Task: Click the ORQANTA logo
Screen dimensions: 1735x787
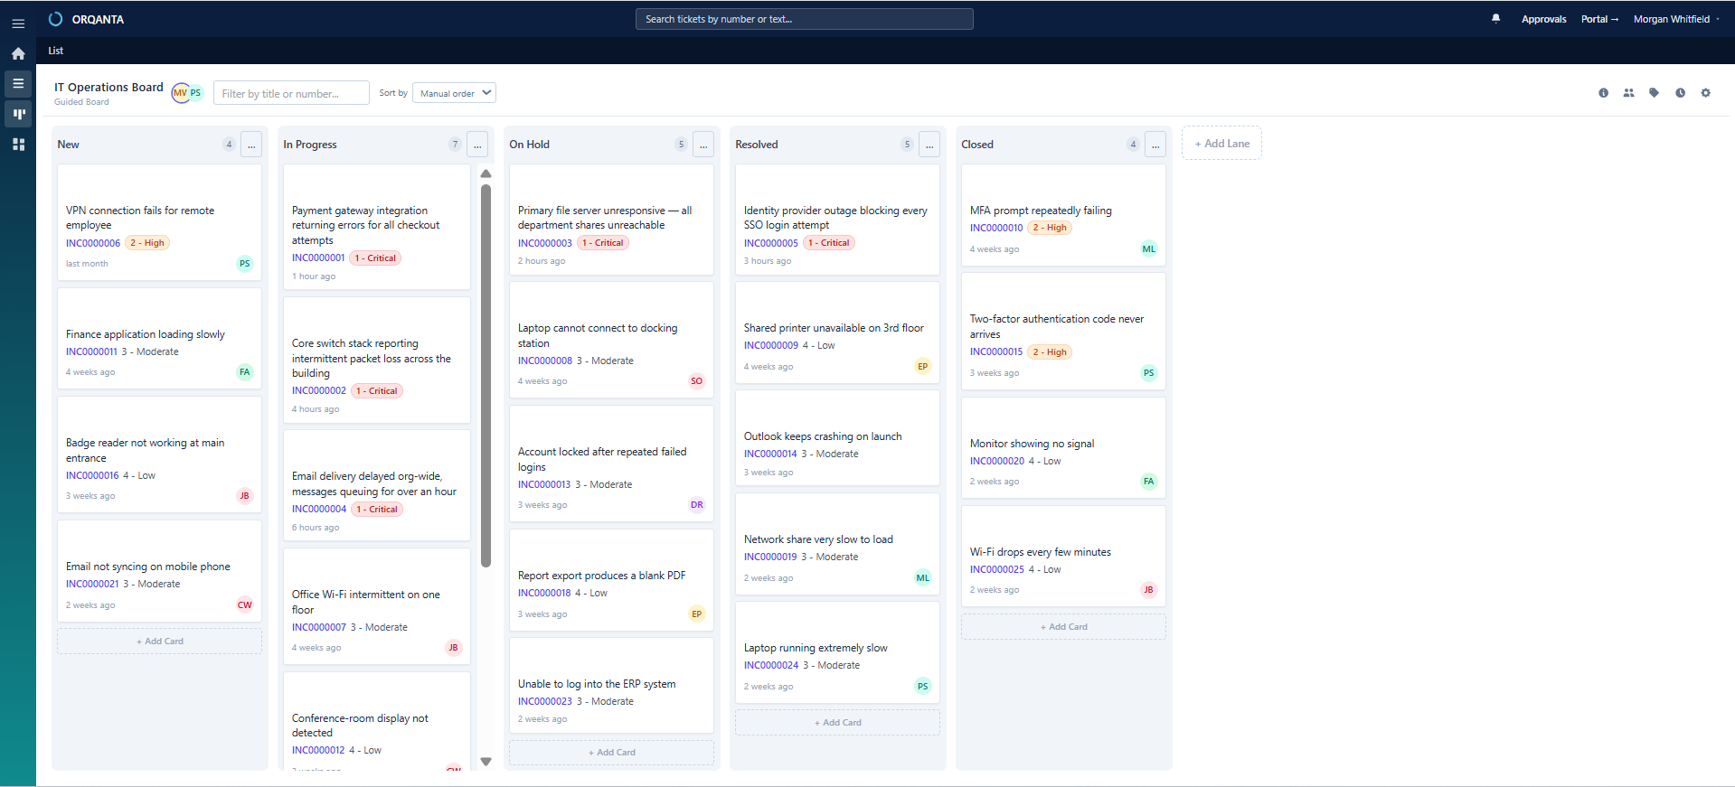Action: tap(87, 19)
